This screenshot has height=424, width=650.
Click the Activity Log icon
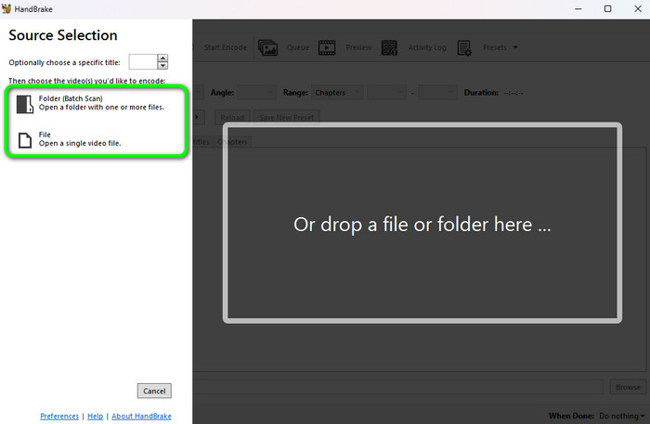(x=389, y=47)
